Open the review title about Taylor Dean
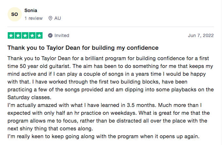222x145 pixels. point(83,48)
